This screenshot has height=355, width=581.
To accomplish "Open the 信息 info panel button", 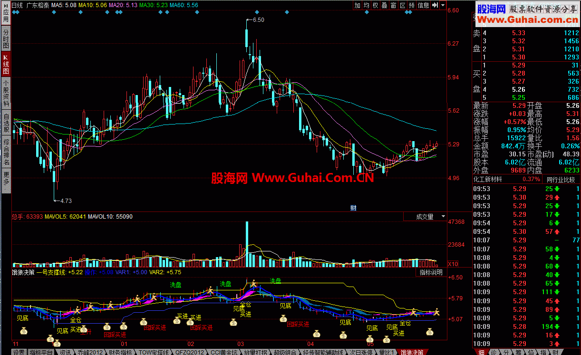I will click(424, 5).
